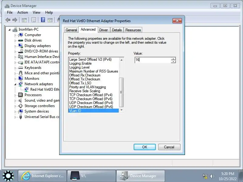This screenshot has width=243, height=182.
Task: Select the Receive Side Scaling property
Action: [x=94, y=91]
